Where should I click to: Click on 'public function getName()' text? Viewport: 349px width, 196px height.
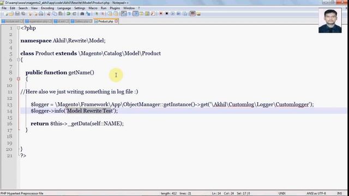pyautogui.click(x=60, y=72)
